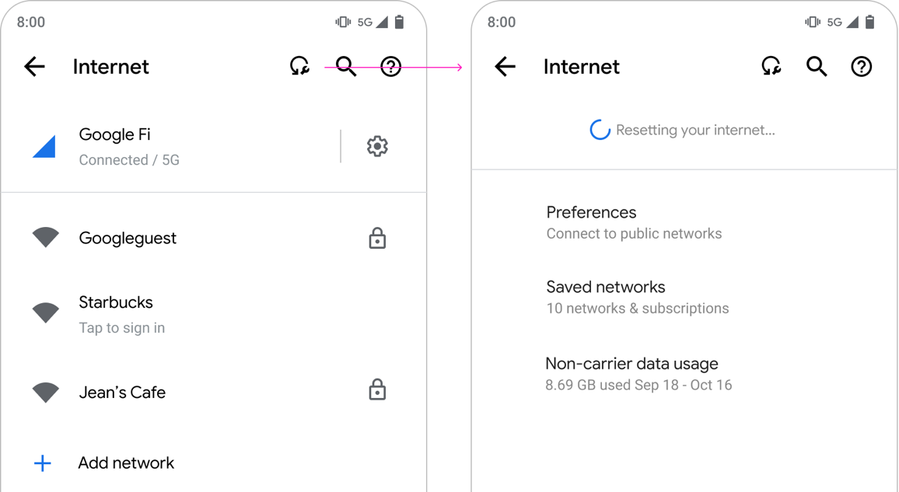
Task: Tap the battery icon in the status bar
Action: pyautogui.click(x=400, y=22)
